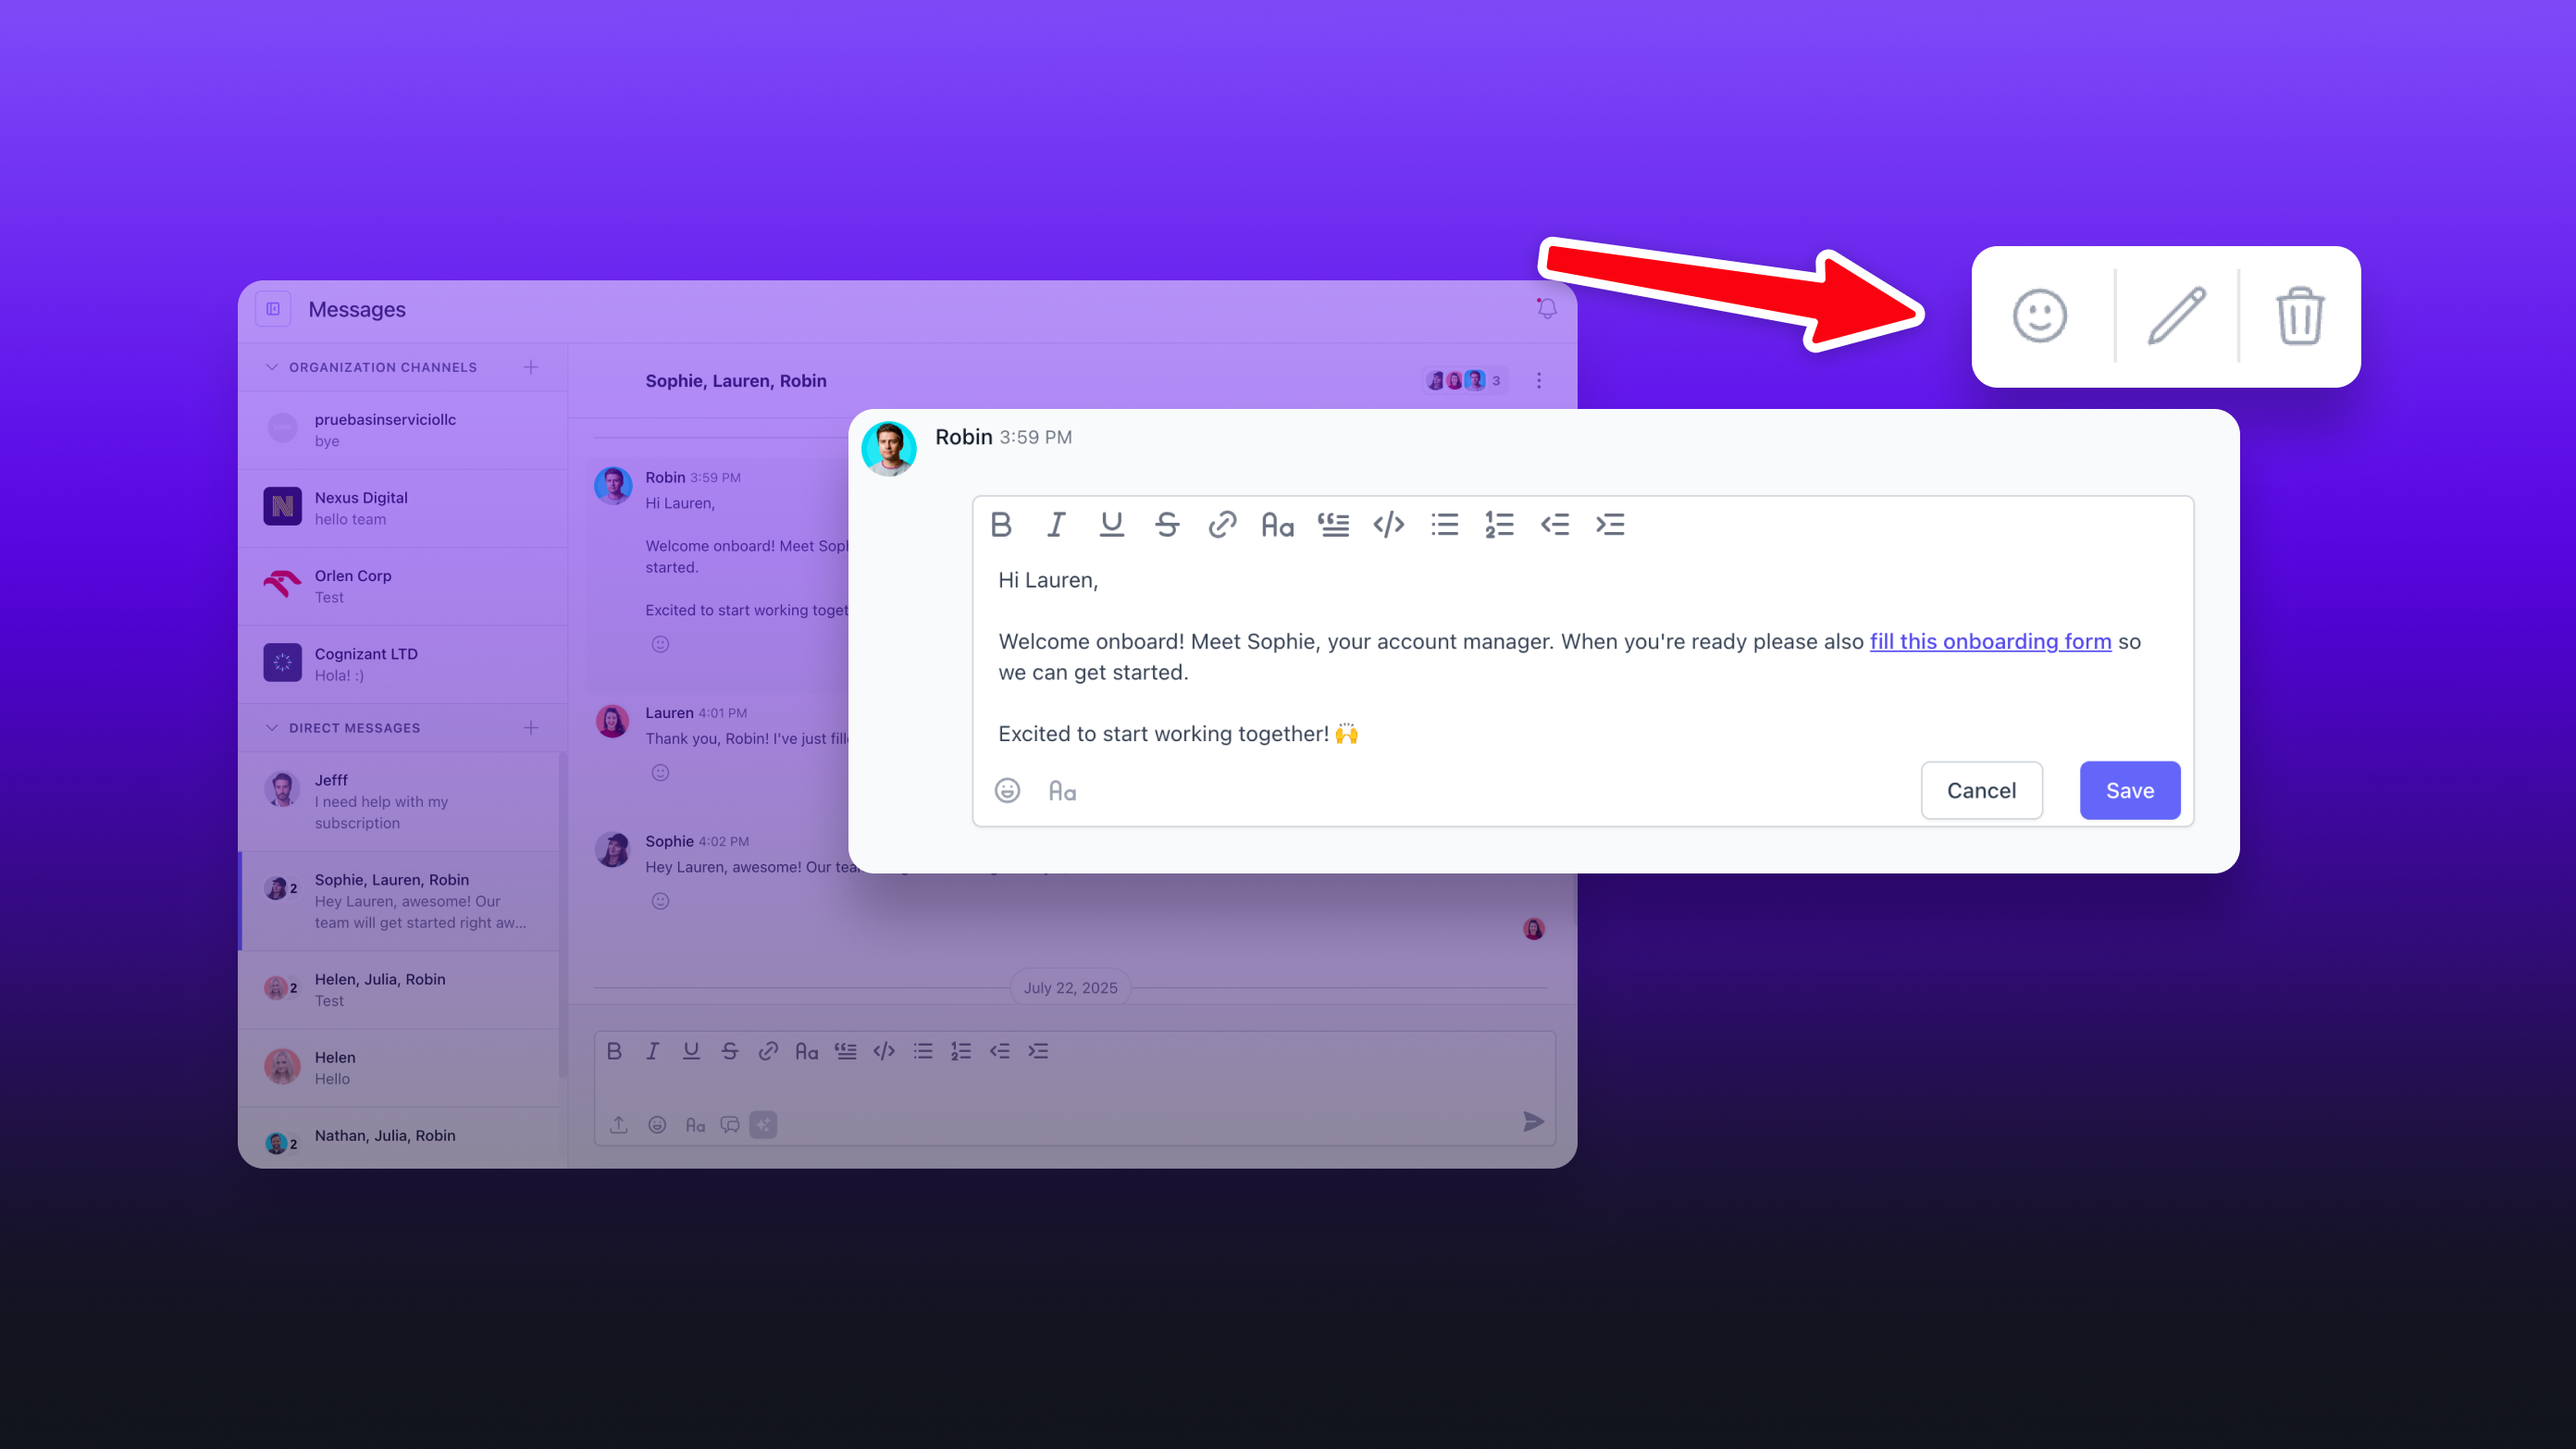Click the trash delete message icon
2576x1449 pixels.
pyautogui.click(x=2299, y=316)
